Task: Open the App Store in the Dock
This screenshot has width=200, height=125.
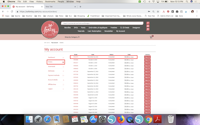Action: [x=93, y=119]
